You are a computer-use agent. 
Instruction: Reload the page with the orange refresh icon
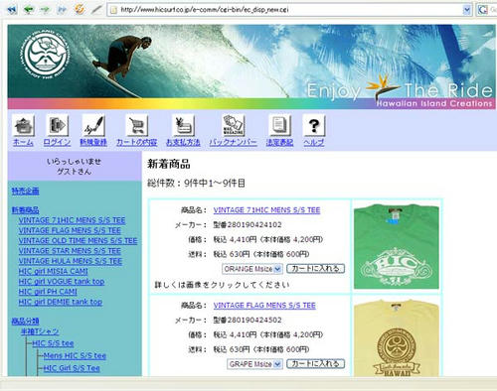pos(80,9)
